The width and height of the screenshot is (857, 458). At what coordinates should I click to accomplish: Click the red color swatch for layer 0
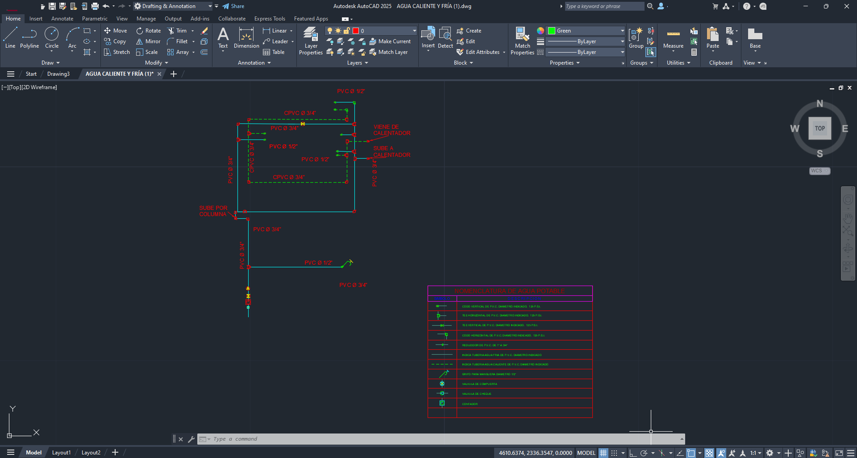[x=356, y=30]
